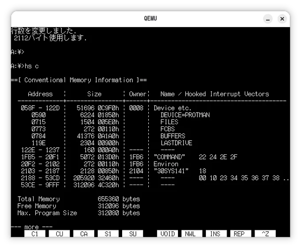Click address 0590
The image size is (301, 248).
[x=39, y=115]
